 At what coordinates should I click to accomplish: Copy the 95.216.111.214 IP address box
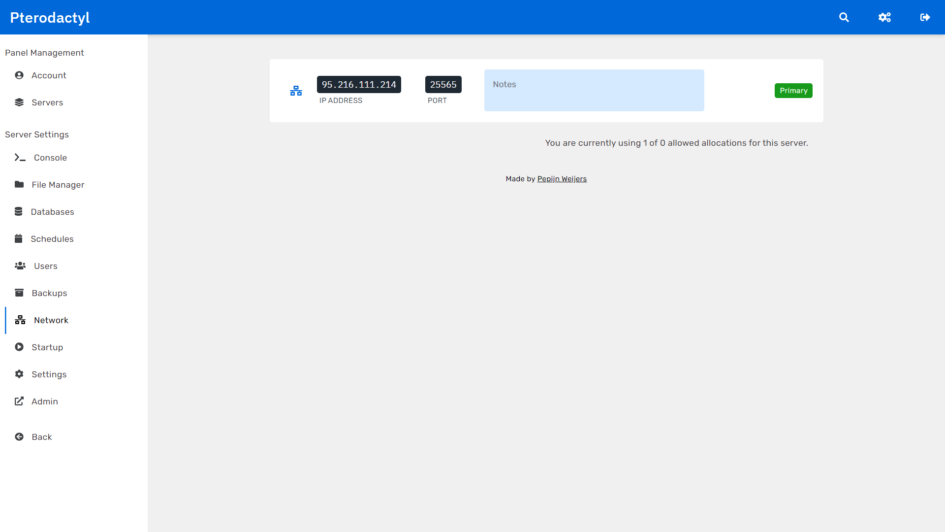(x=359, y=85)
